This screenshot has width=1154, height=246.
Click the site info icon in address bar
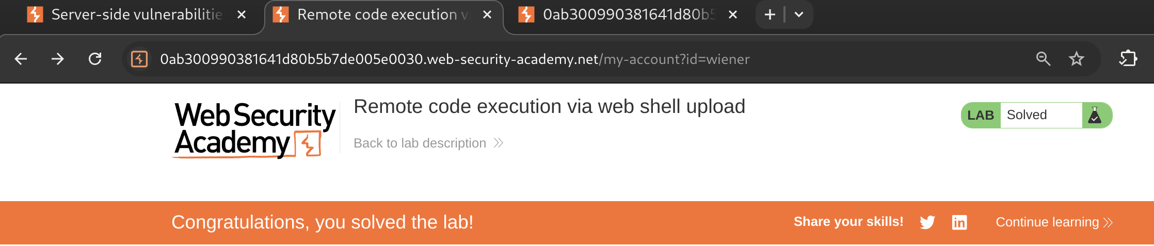coord(139,59)
